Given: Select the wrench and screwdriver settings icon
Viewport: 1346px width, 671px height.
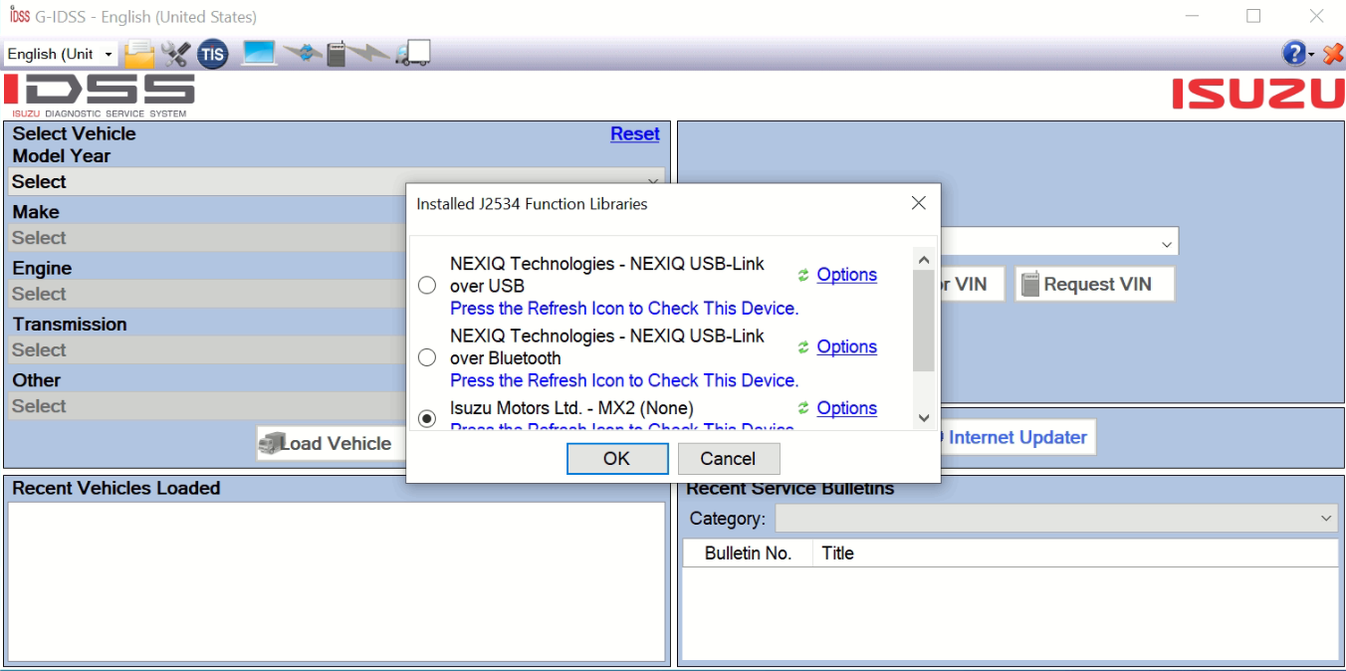Looking at the screenshot, I should [176, 52].
